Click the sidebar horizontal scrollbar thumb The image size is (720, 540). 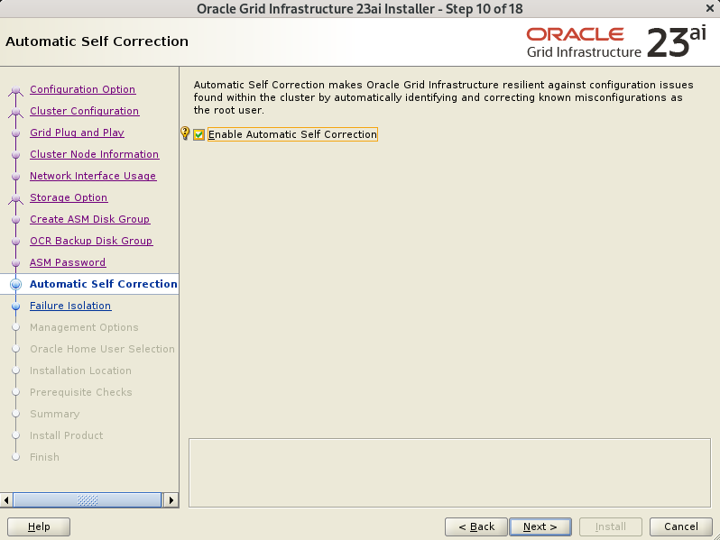pos(88,499)
